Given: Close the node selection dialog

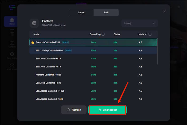Looking at the screenshot, I should point(165,11).
